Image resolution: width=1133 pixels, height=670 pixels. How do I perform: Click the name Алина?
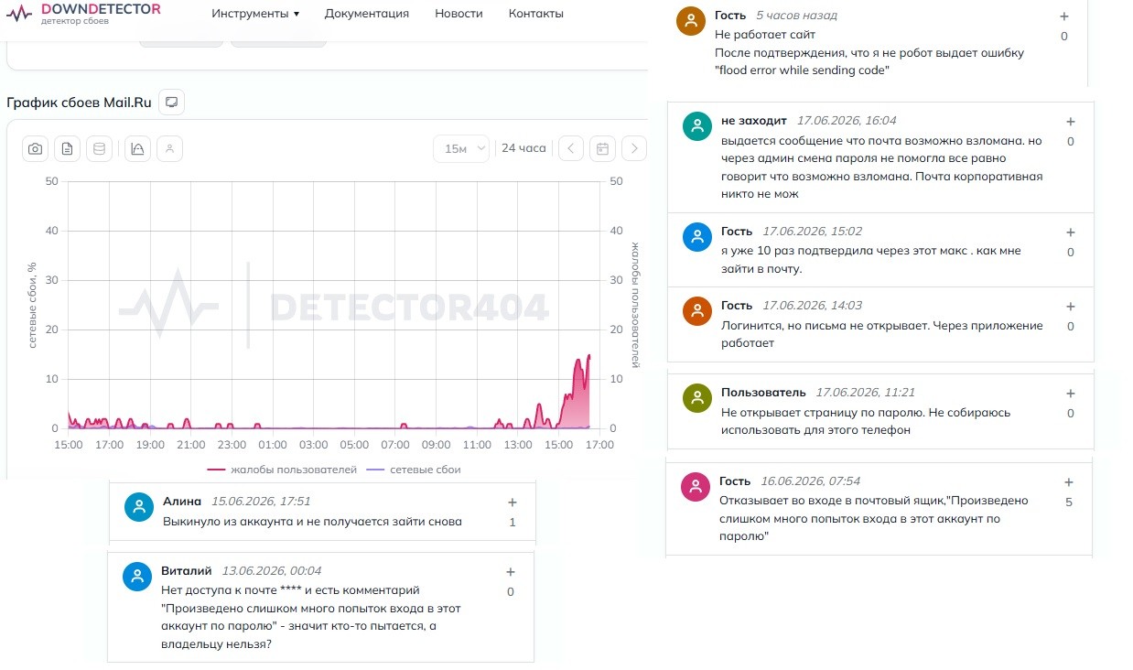point(181,501)
